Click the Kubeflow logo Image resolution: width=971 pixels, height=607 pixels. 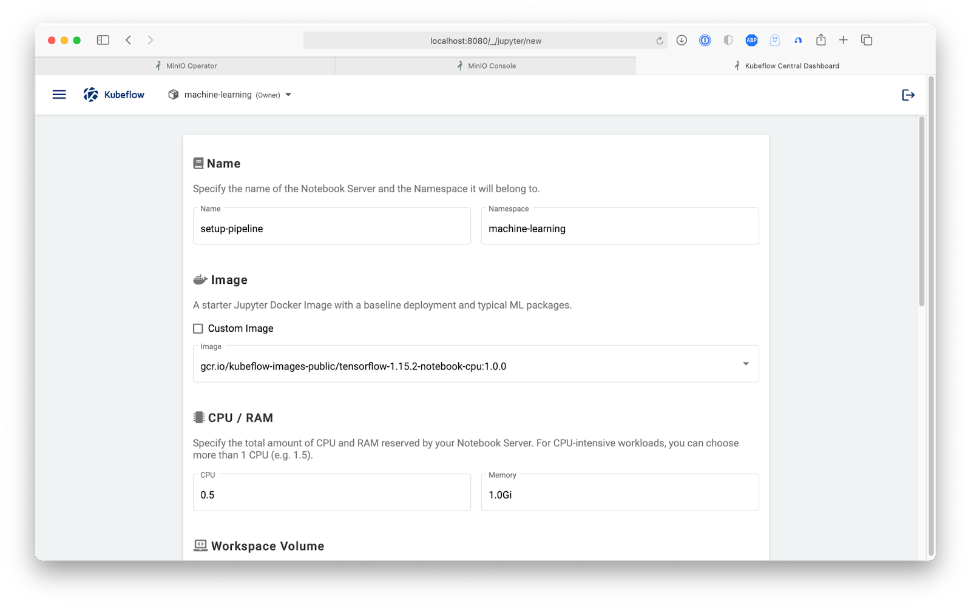[x=114, y=95]
